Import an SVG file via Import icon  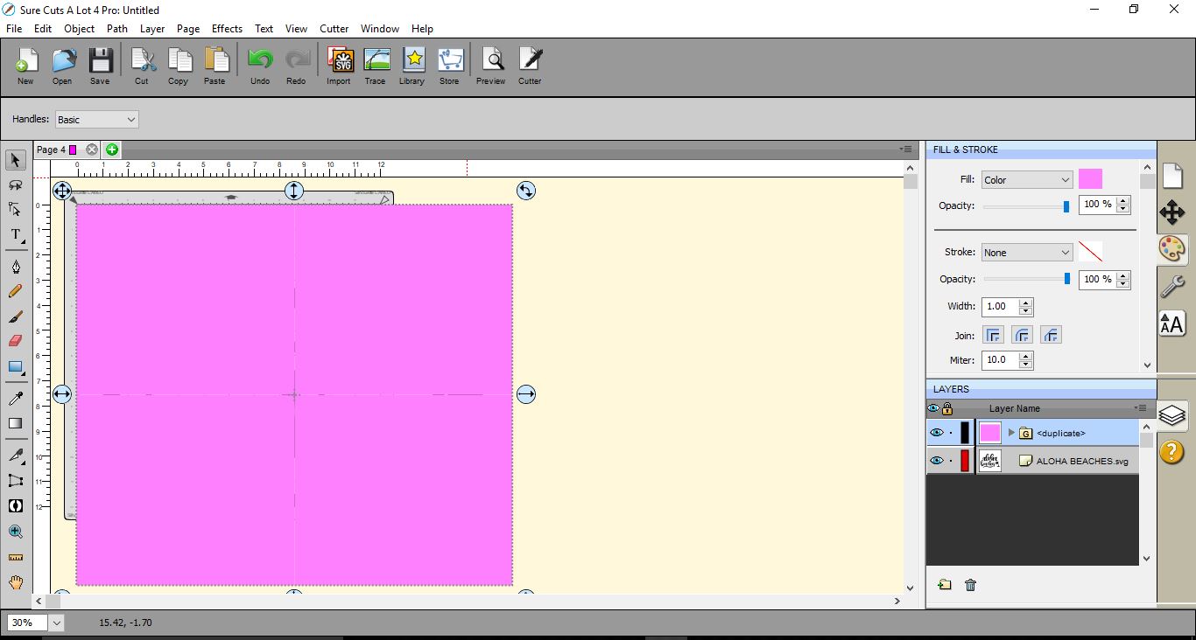[339, 66]
